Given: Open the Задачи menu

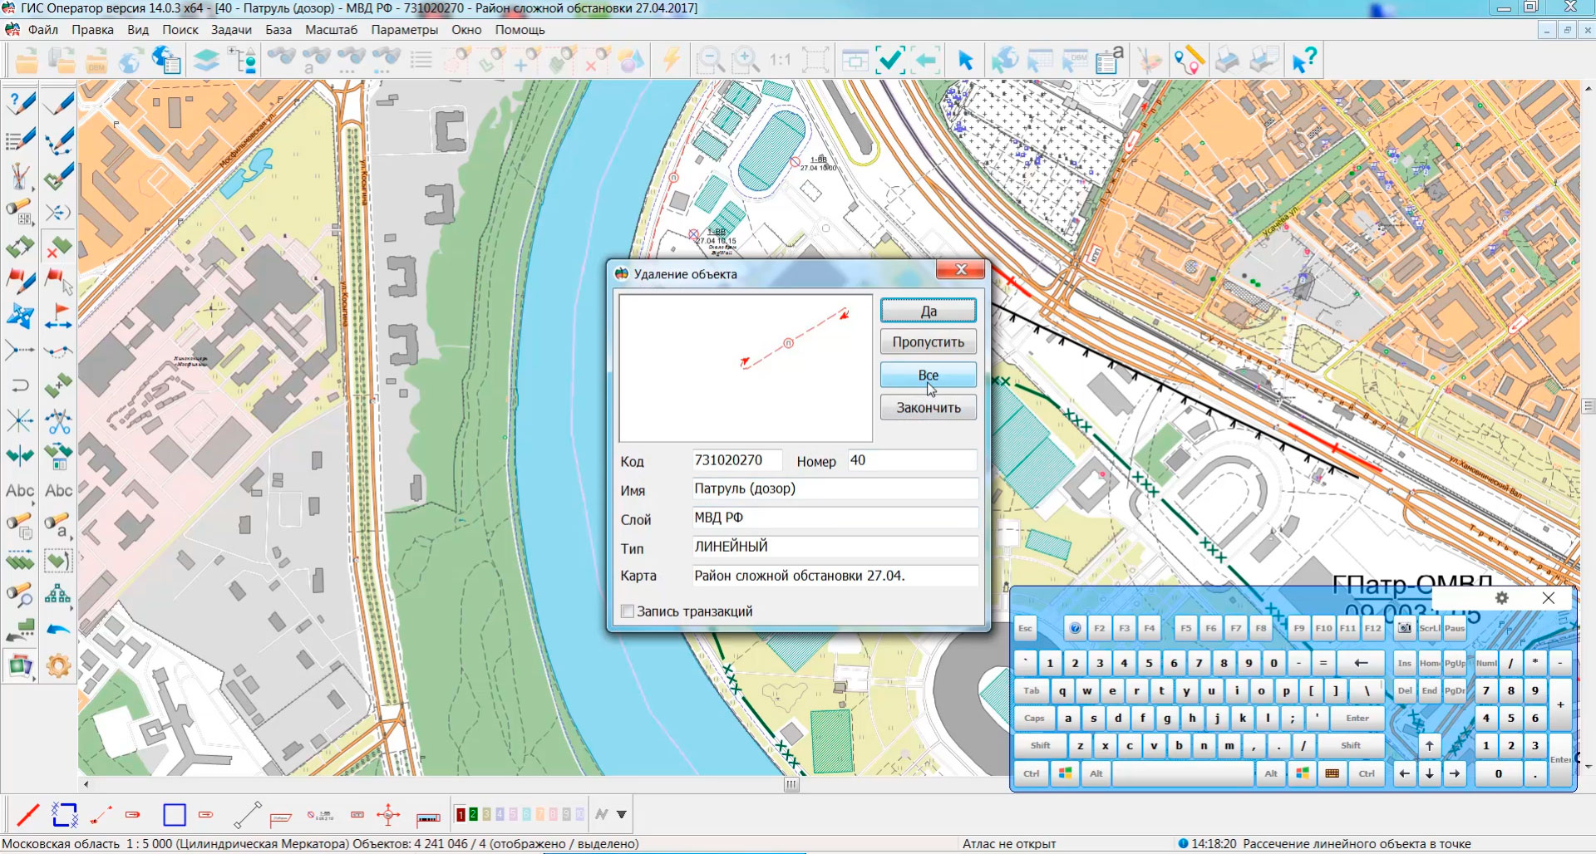Looking at the screenshot, I should tap(231, 30).
